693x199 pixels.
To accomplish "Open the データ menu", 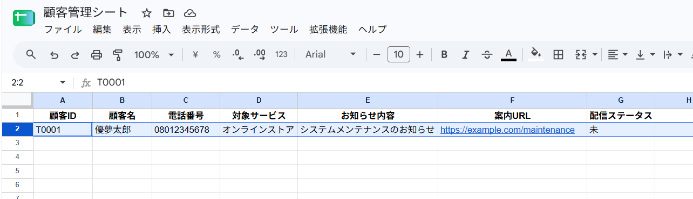I will coord(245,30).
